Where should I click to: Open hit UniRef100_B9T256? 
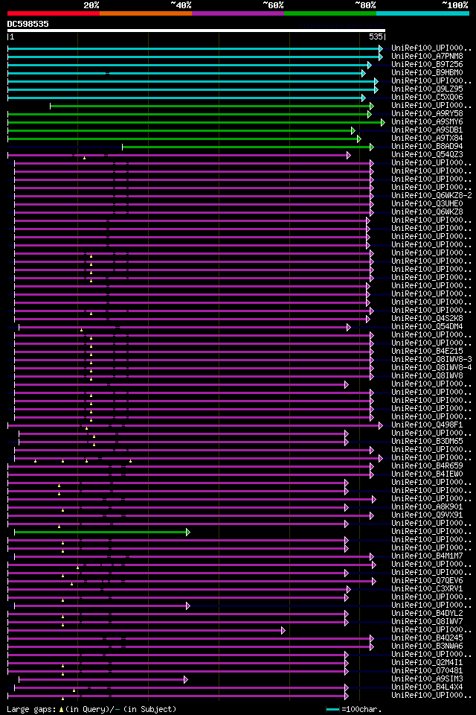click(427, 64)
